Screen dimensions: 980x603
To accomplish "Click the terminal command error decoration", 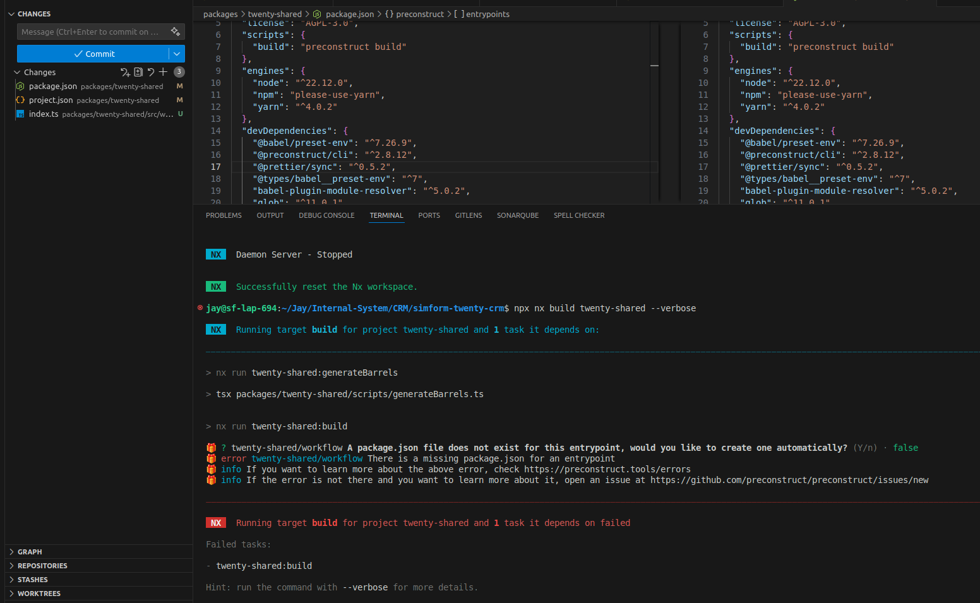I will tap(200, 308).
